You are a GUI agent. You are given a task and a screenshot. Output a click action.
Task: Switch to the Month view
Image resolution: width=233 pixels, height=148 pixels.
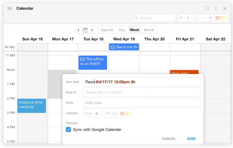click(x=149, y=30)
